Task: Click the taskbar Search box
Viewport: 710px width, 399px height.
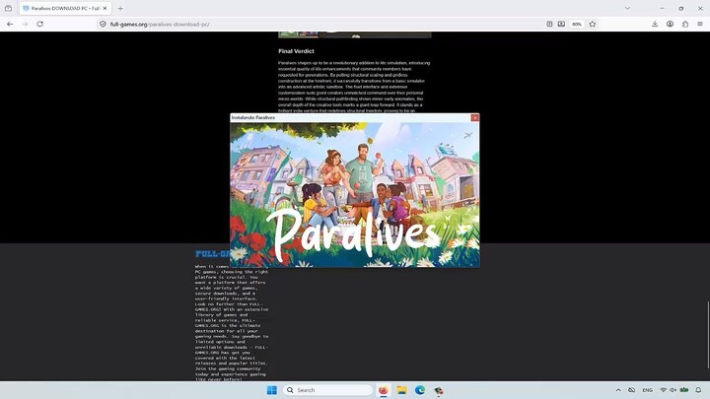Action: click(x=327, y=390)
